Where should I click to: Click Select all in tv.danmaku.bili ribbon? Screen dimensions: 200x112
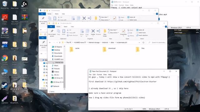pyautogui.click(x=140, y=30)
